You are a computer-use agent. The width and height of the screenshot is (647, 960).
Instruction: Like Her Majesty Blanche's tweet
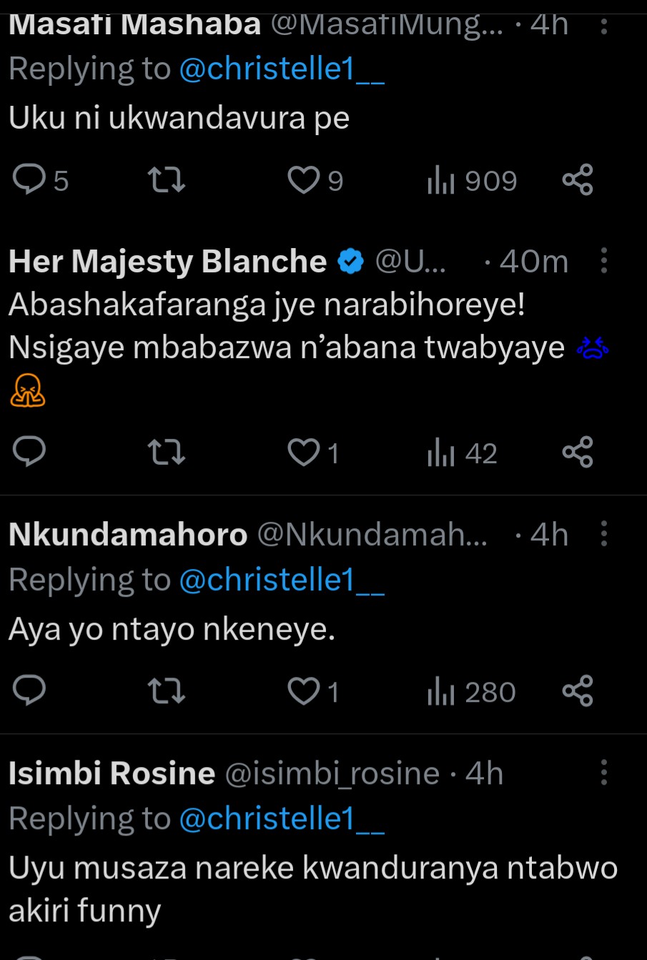[304, 452]
